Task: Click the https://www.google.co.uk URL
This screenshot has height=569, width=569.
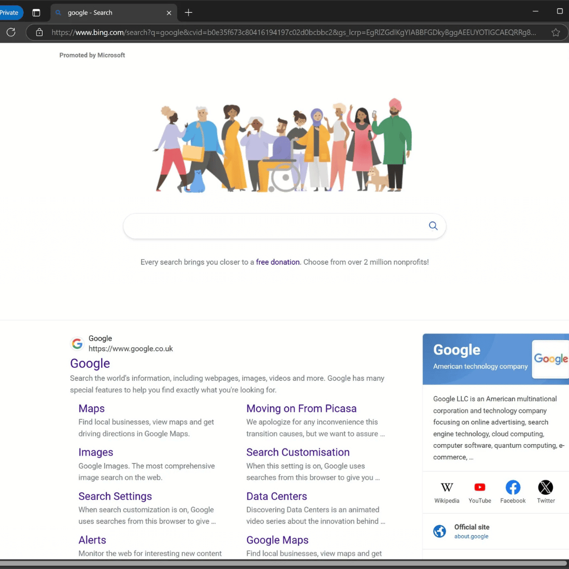Action: pos(131,349)
